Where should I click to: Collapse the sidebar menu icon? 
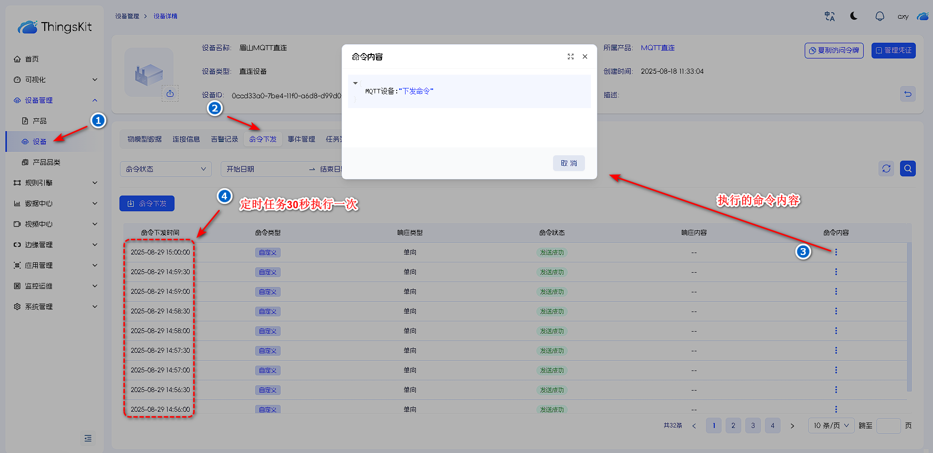88,438
